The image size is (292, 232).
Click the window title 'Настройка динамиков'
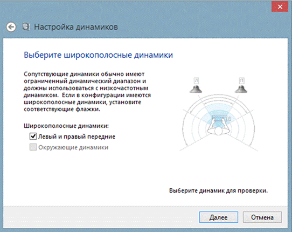(x=76, y=27)
